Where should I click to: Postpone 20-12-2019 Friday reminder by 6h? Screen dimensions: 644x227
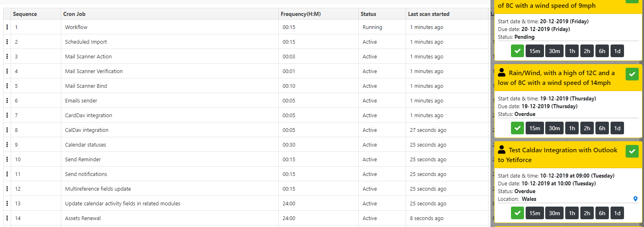(602, 51)
